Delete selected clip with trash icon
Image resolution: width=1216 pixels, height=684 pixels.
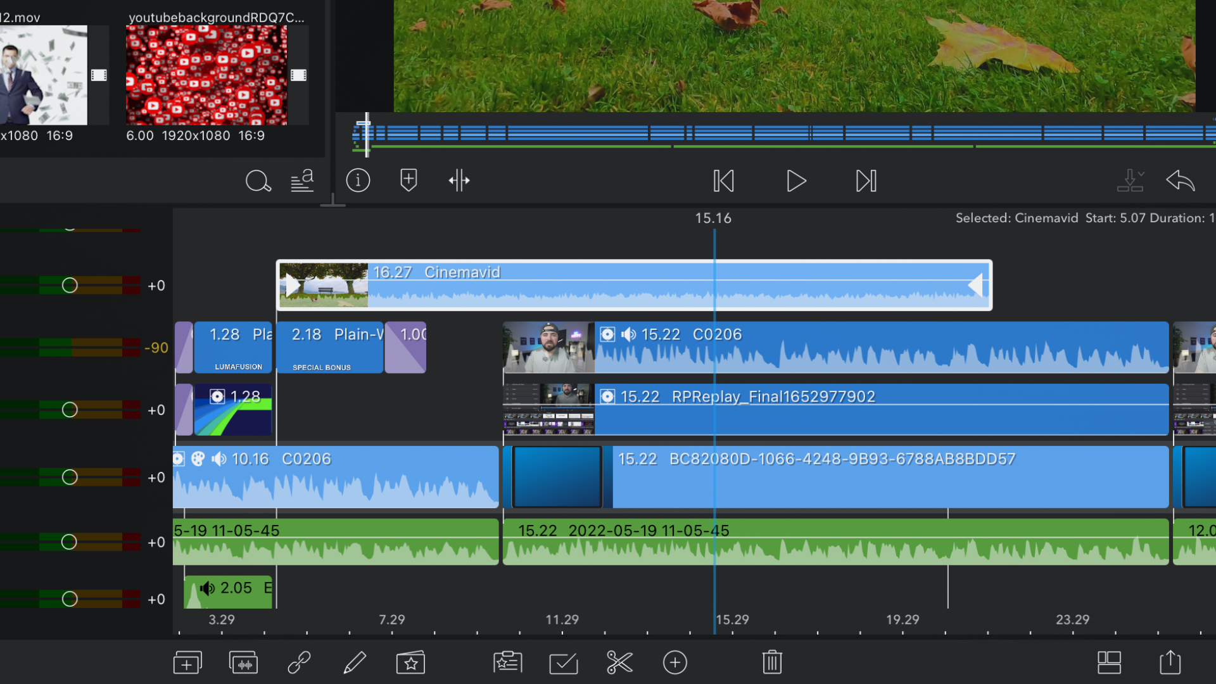point(772,663)
